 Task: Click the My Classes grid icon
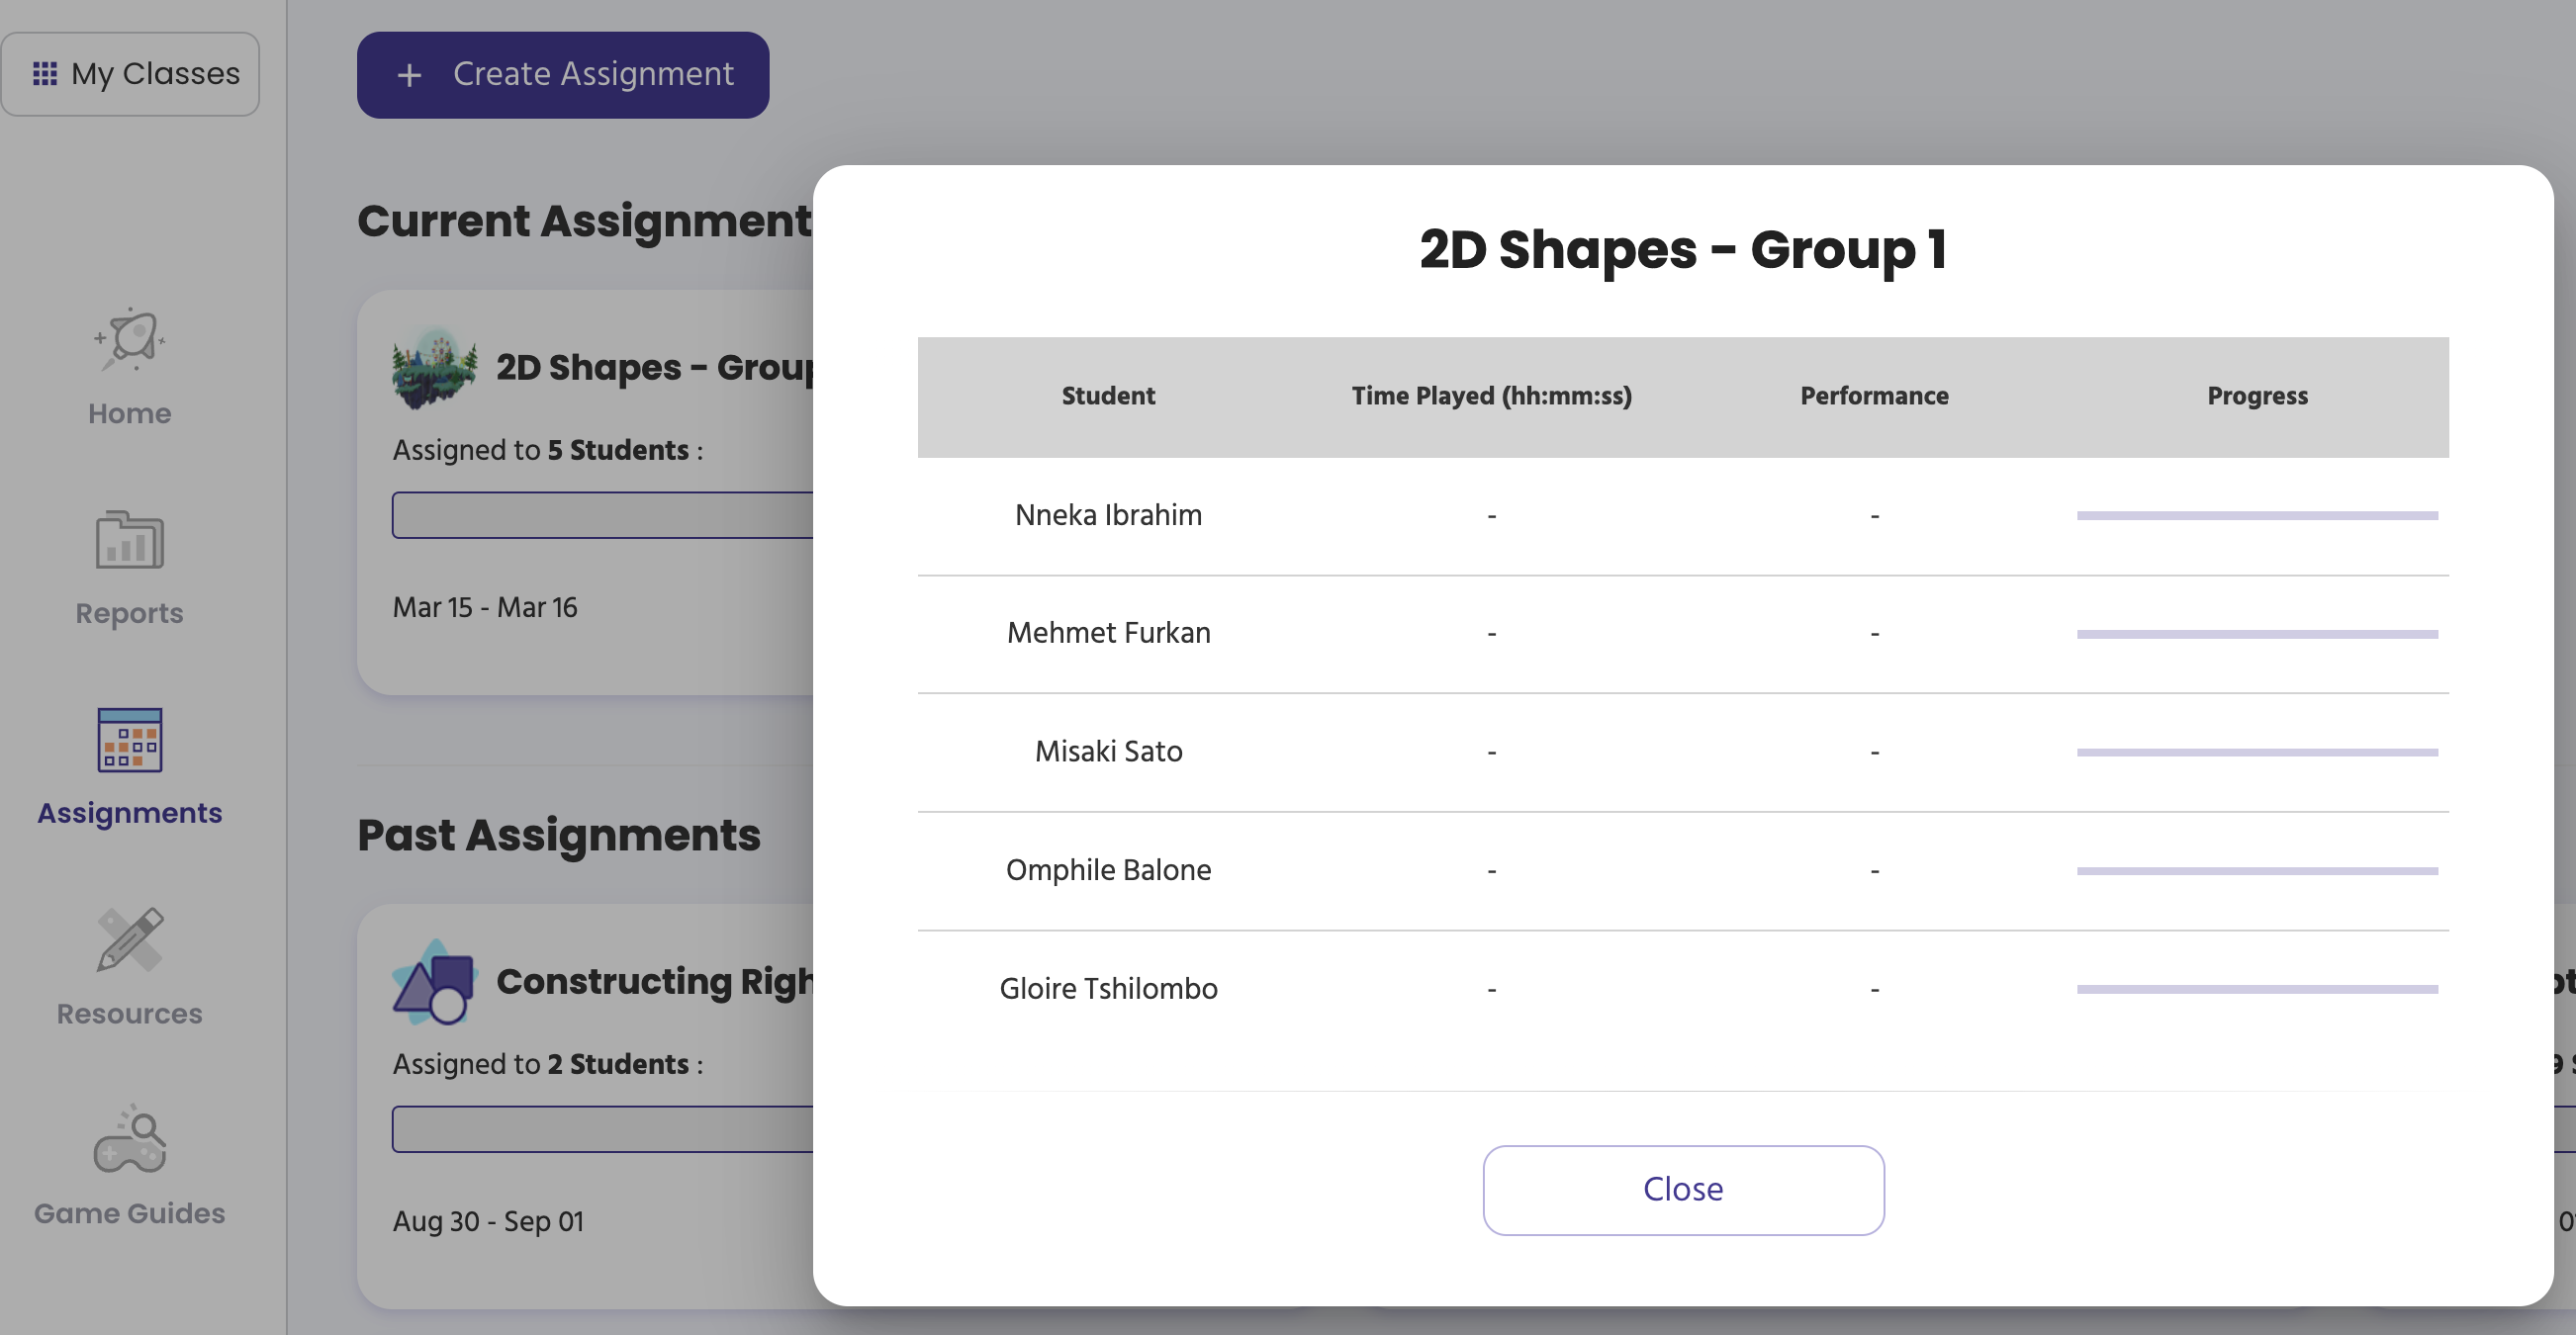[45, 74]
